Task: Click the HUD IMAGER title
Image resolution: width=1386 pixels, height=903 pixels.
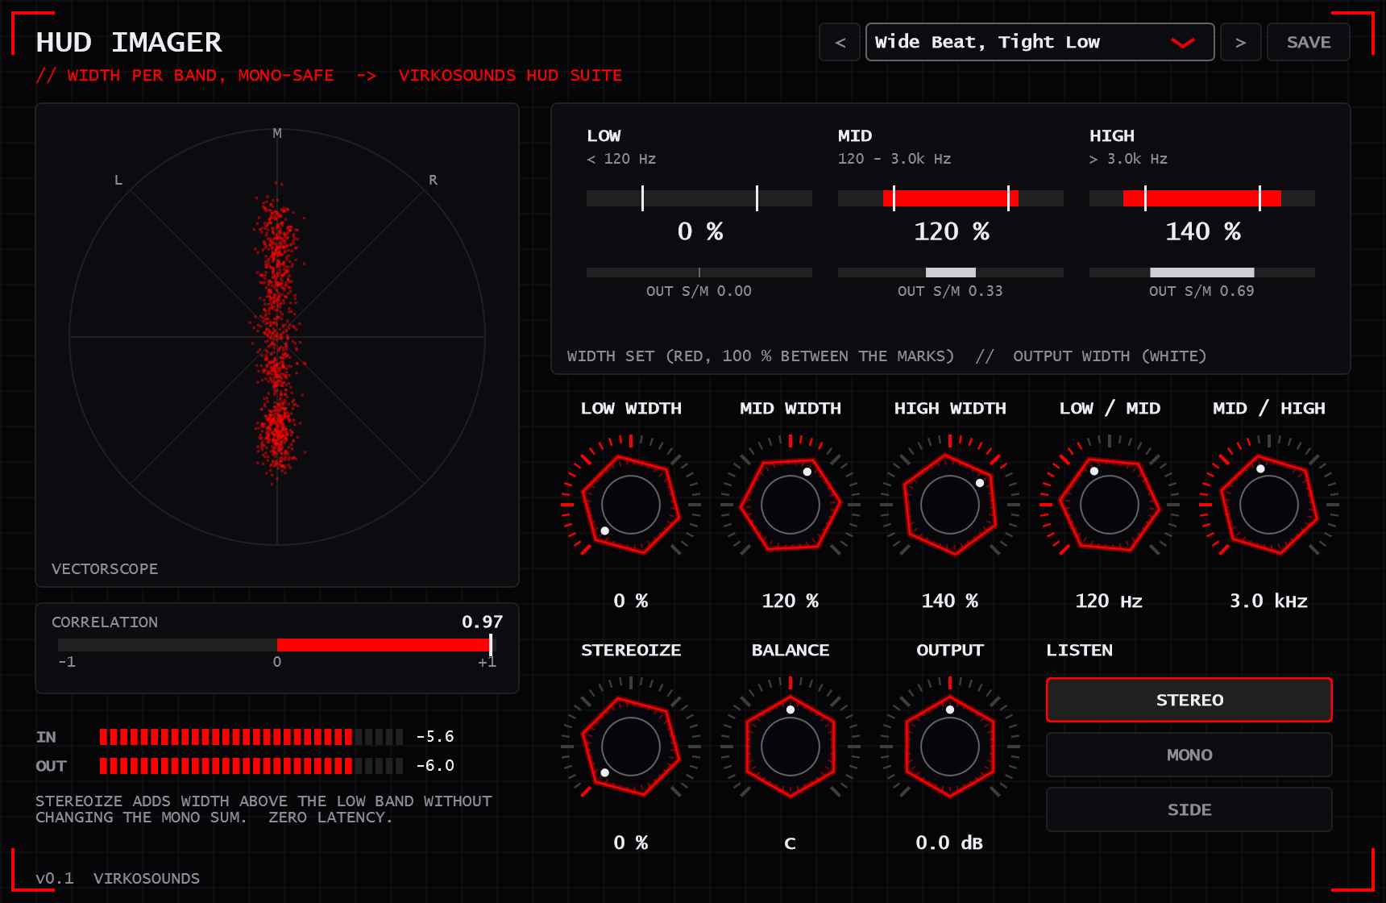Action: point(129,42)
